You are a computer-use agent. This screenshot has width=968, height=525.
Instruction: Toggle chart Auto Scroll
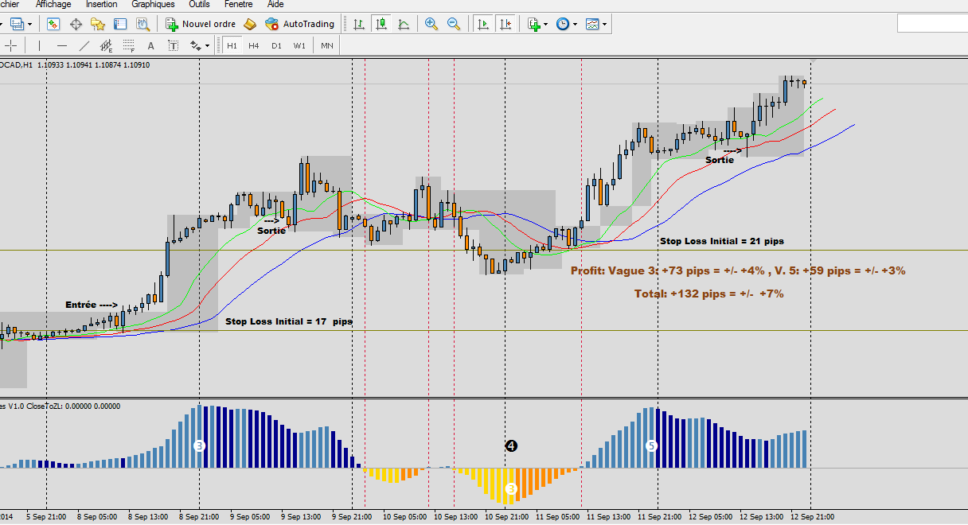point(482,24)
